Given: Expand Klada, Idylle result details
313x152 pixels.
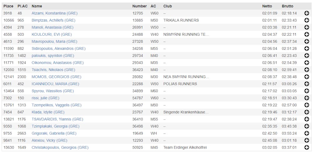Looking at the screenshot, I should (306, 112).
